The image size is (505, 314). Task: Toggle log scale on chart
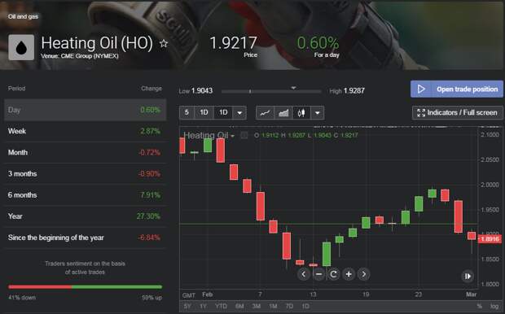click(494, 306)
